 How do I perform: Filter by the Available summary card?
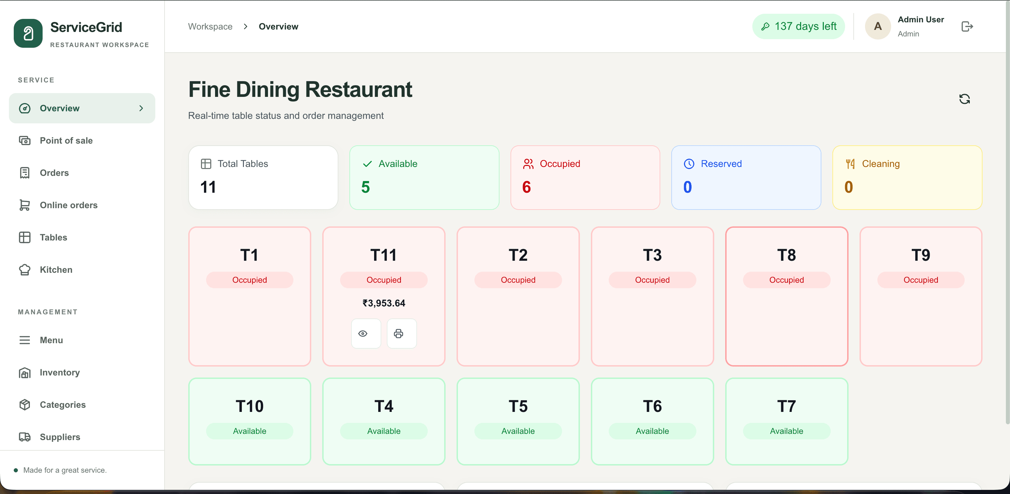(x=424, y=178)
